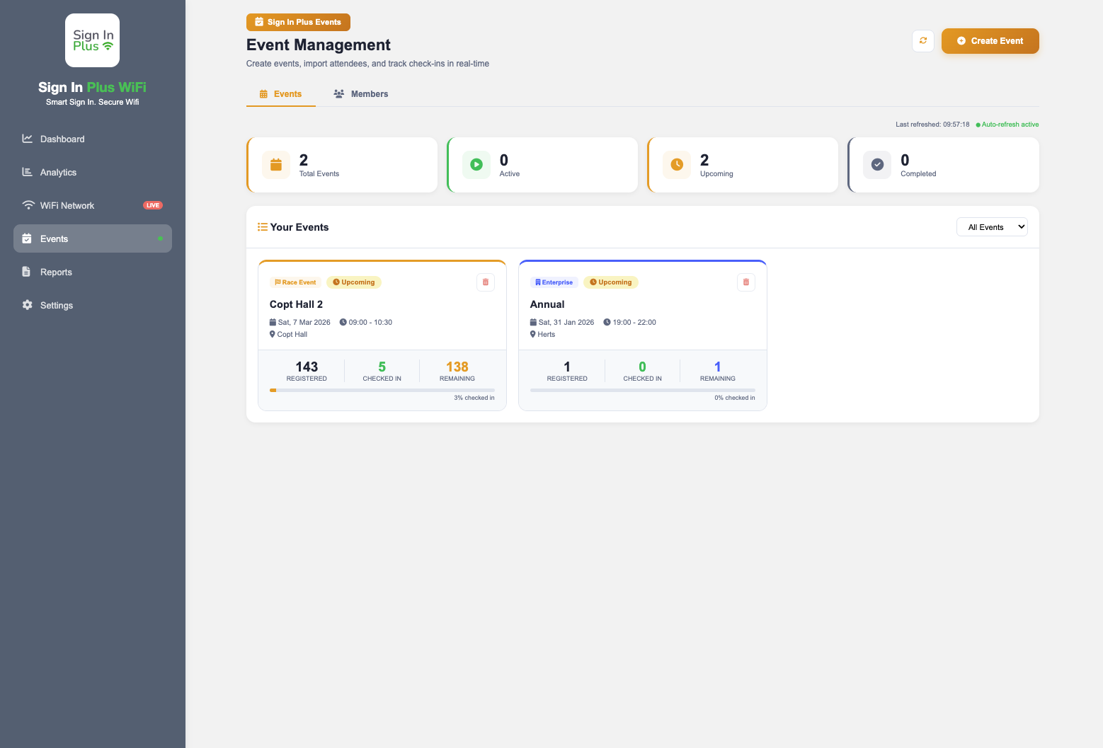Screen dimensions: 1103x748
Task: Click Copt Hall 2 check-in progress bar
Action: (x=382, y=390)
